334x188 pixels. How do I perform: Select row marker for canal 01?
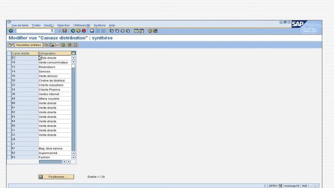click(9, 58)
